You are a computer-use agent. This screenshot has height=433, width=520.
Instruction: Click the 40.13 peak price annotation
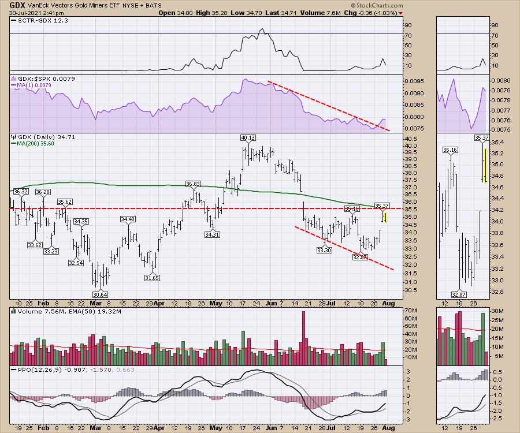pos(248,137)
